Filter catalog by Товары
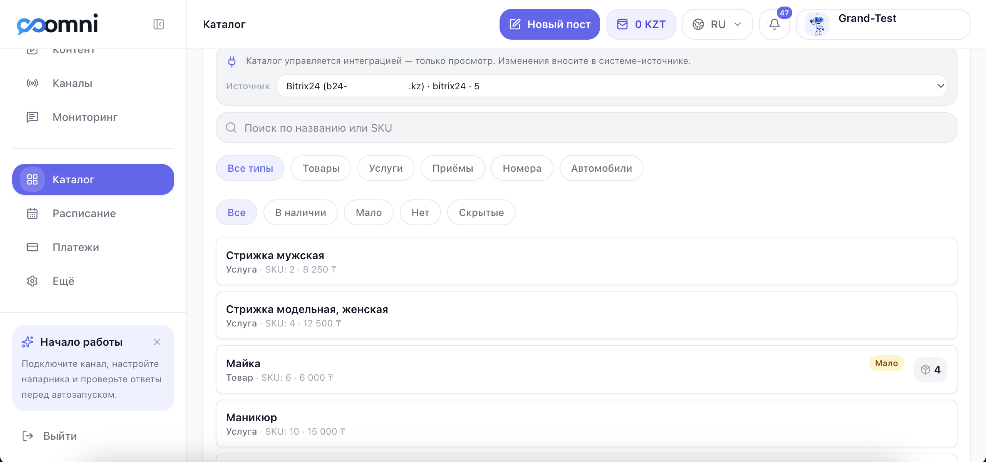986x462 pixels. 321,168
